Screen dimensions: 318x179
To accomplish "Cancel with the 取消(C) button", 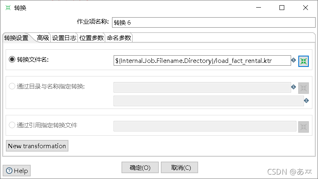I will click(179, 167).
